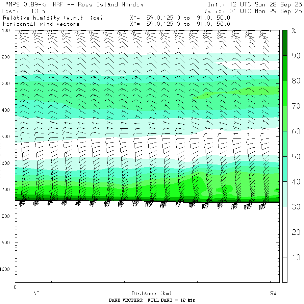Click the 'NE' direction label
304x304 pixels.
tap(36, 293)
